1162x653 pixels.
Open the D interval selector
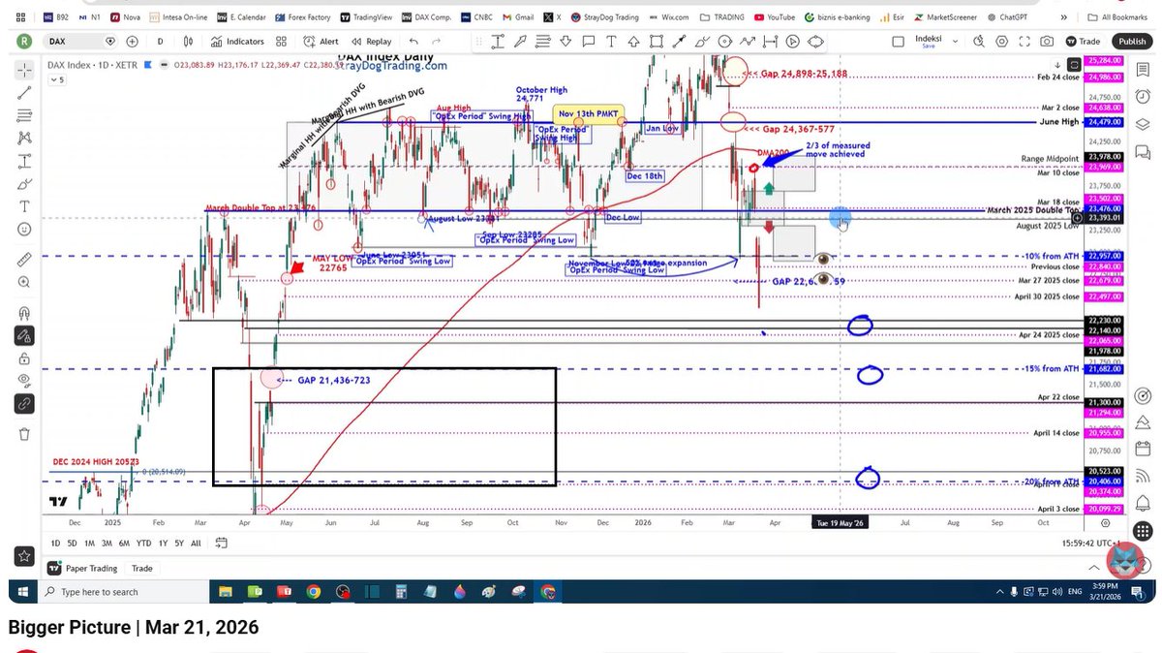[161, 42]
